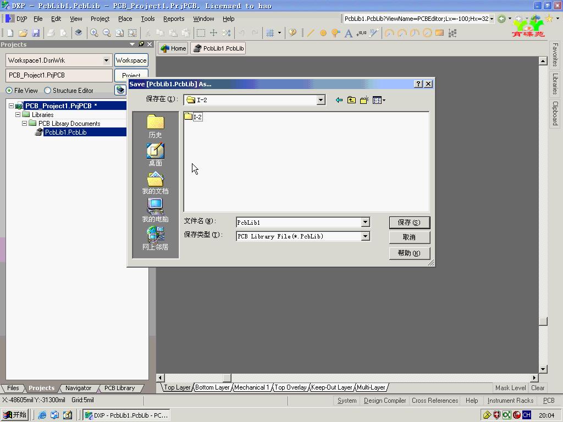563x422 pixels.
Task: Click the 取消 cancel button
Action: click(x=409, y=237)
